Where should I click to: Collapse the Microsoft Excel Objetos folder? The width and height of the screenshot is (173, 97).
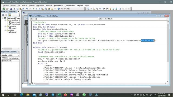point(5,20)
